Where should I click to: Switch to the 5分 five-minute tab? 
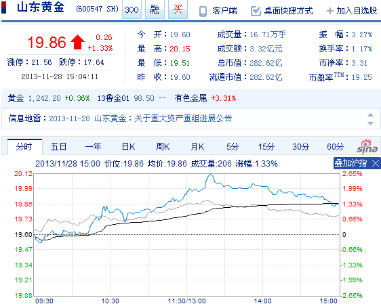(233, 147)
